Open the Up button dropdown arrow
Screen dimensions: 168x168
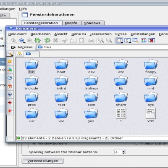[16, 42]
